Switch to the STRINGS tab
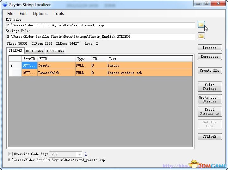 pyautogui.click(x=15, y=51)
